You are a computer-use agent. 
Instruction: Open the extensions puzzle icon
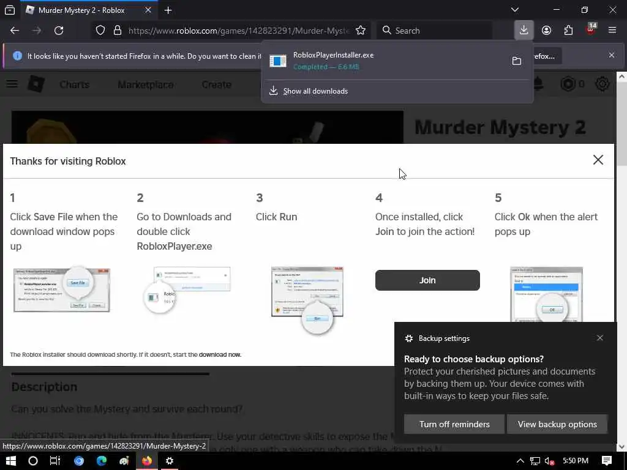pyautogui.click(x=568, y=31)
